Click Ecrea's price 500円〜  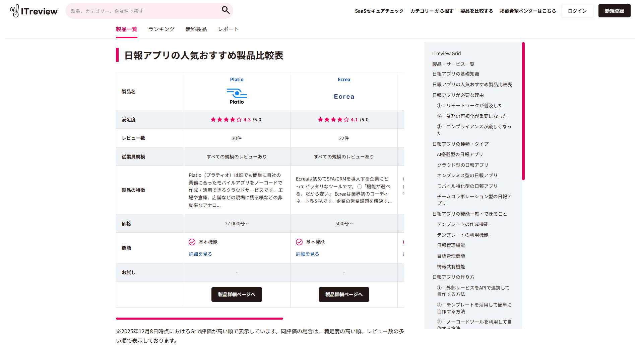point(344,224)
